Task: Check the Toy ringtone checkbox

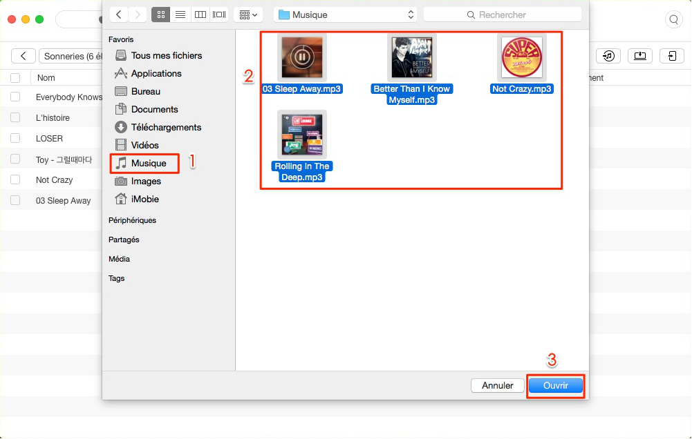Action: 15,159
